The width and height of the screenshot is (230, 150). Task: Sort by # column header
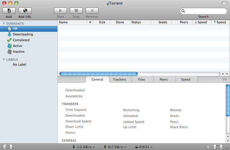90,22
